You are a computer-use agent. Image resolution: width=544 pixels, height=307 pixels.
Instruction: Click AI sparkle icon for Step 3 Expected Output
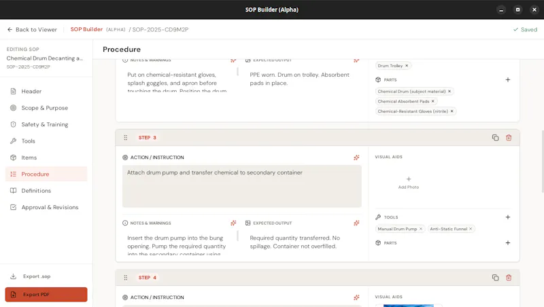[356, 223]
